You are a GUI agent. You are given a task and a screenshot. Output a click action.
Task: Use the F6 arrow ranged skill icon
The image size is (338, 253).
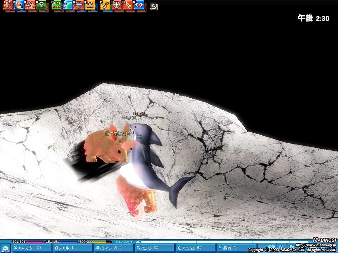pos(67,5)
